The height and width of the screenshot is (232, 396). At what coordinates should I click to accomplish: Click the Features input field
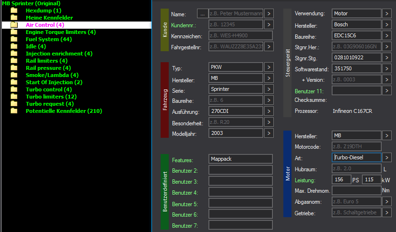240,159
